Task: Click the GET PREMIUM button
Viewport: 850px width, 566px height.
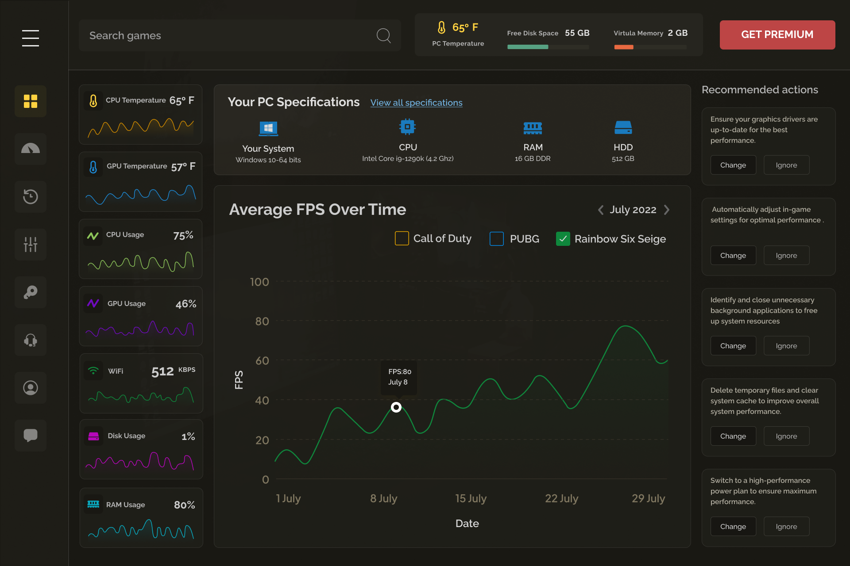Action: pyautogui.click(x=777, y=34)
